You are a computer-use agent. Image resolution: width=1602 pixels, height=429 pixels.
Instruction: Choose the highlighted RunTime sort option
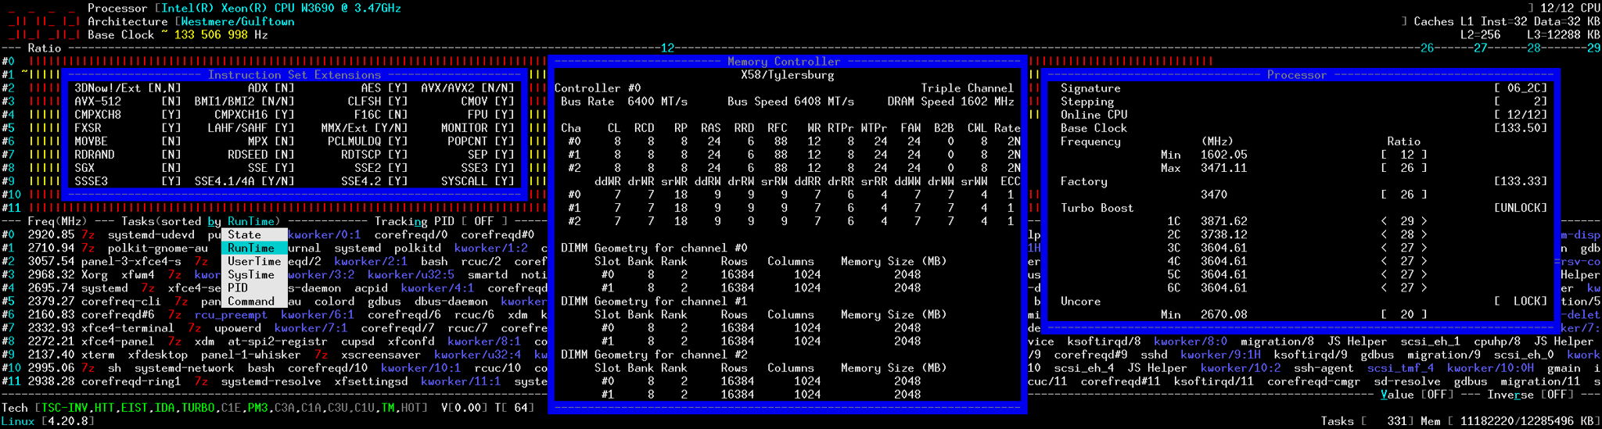click(x=254, y=248)
